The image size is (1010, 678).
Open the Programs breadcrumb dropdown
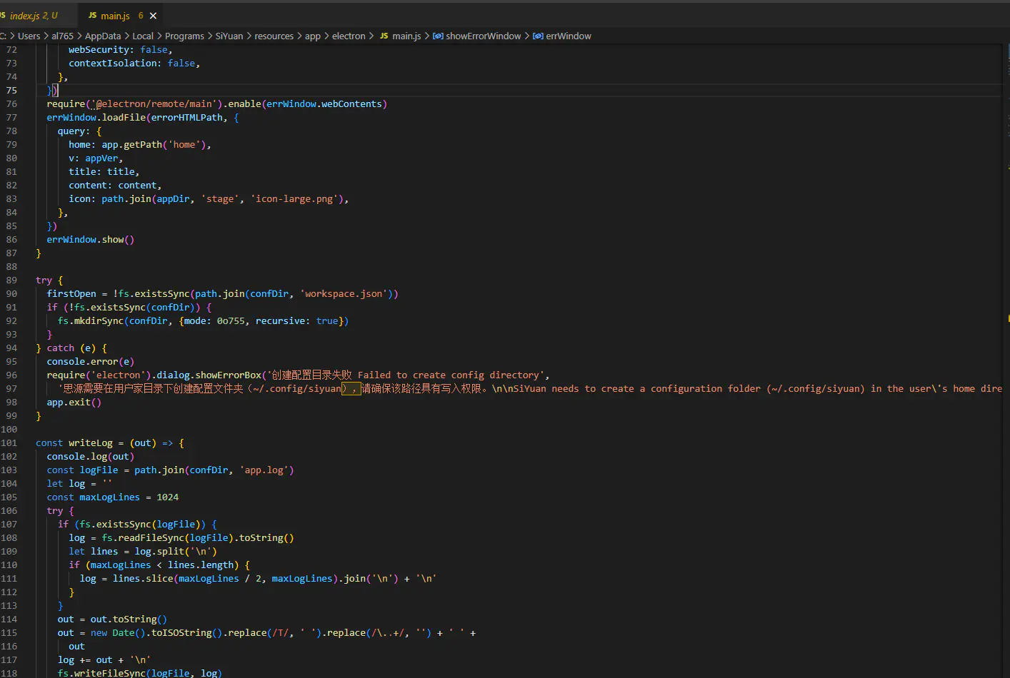coord(184,36)
